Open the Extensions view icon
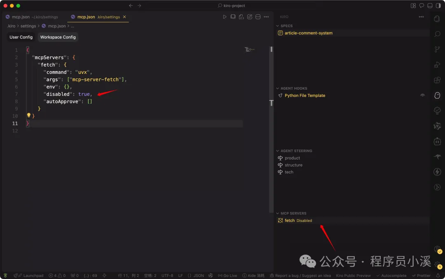 [x=437, y=80]
